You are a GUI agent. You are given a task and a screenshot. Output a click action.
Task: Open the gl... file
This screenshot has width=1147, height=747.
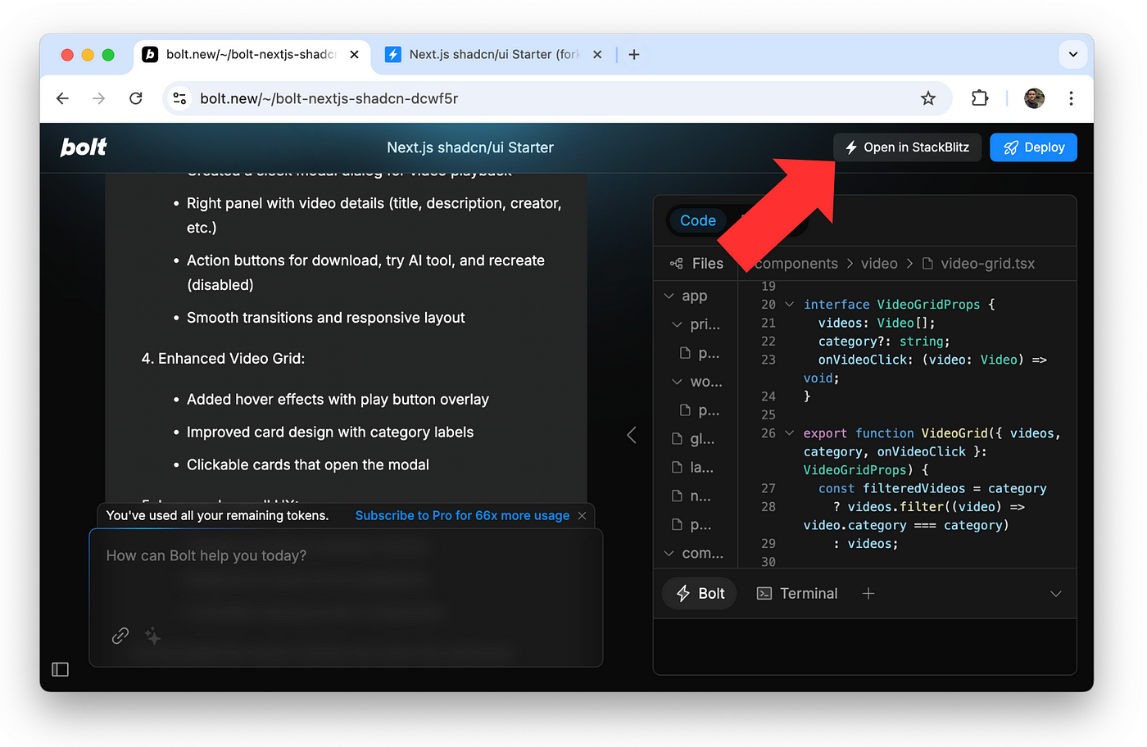tap(694, 439)
